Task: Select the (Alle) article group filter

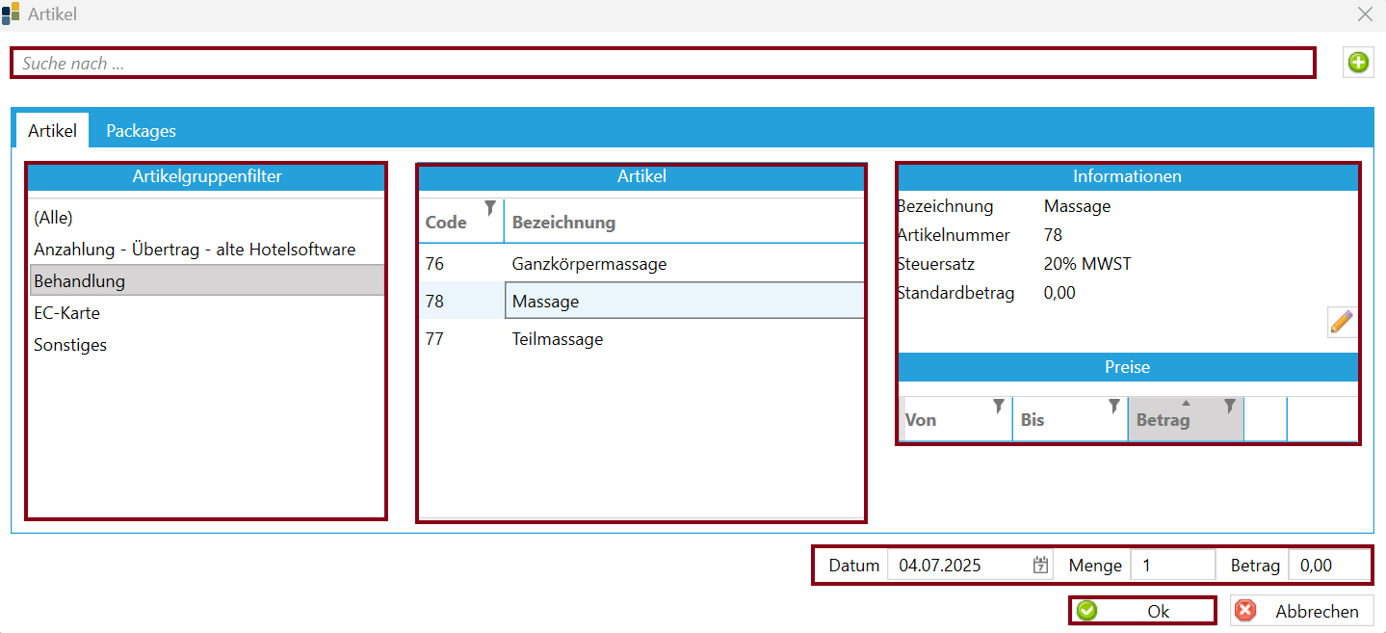Action: [207, 218]
